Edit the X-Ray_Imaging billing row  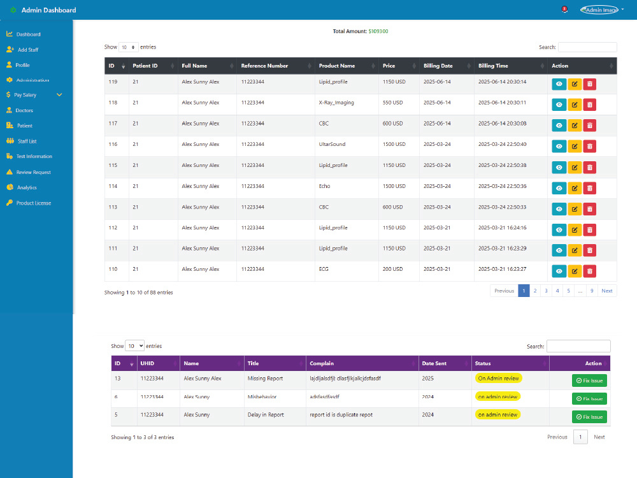pos(575,105)
